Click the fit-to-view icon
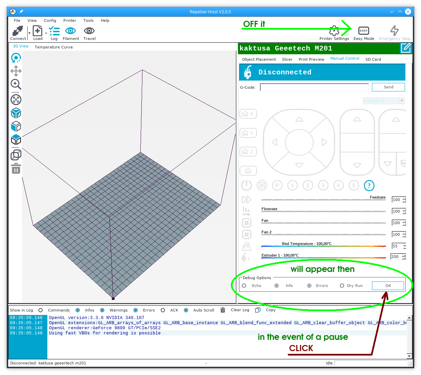 pyautogui.click(x=16, y=100)
